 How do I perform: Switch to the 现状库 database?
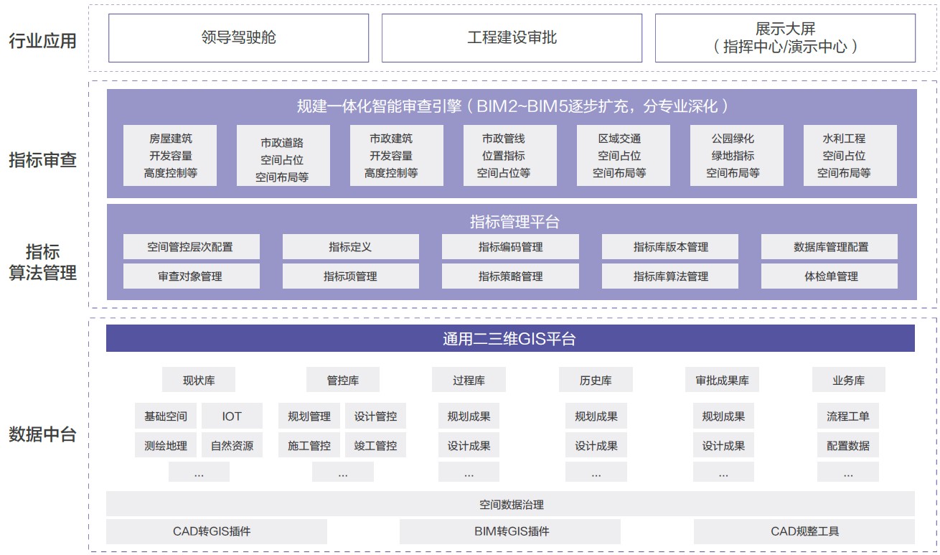click(x=199, y=381)
